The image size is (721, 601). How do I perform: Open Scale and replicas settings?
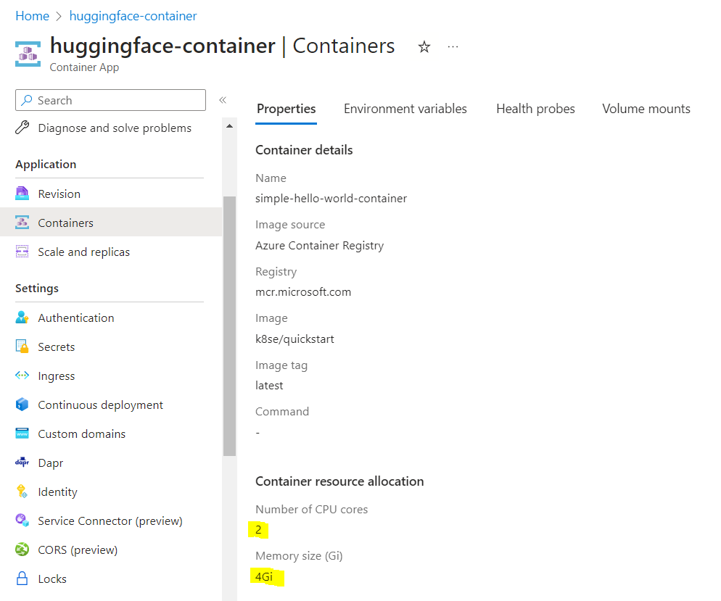(22, 252)
